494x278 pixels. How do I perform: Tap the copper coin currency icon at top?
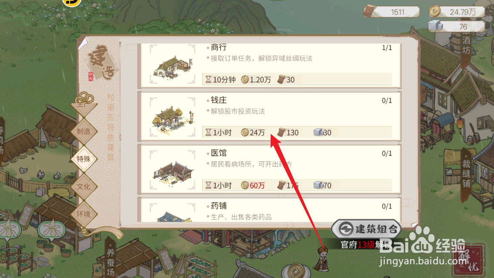pos(435,11)
